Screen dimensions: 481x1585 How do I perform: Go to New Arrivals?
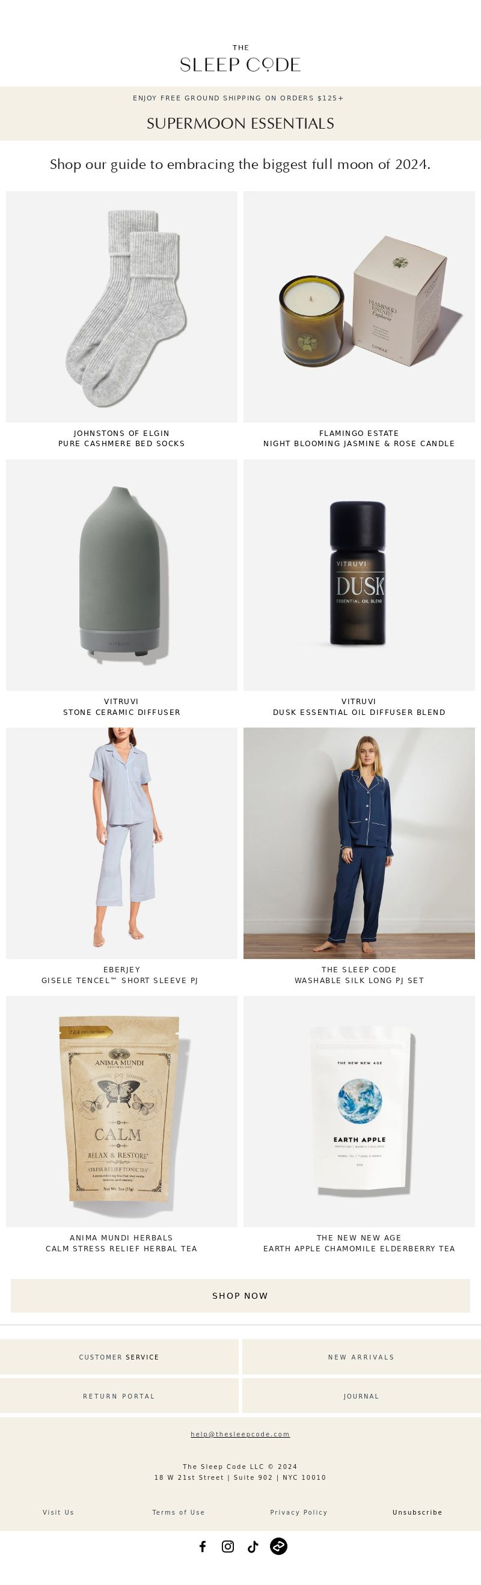click(x=361, y=1357)
